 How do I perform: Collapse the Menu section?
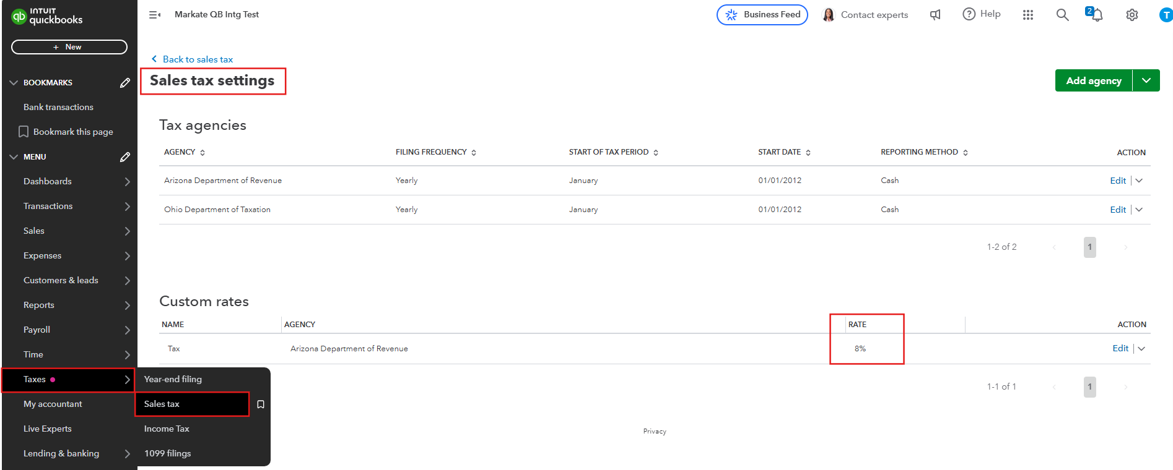[x=14, y=156]
